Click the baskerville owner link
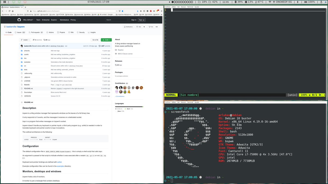 point(11,27)
